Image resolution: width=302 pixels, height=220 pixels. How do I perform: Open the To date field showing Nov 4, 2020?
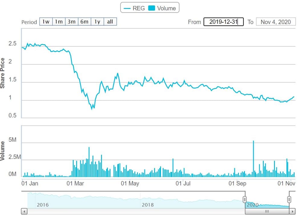coord(276,21)
